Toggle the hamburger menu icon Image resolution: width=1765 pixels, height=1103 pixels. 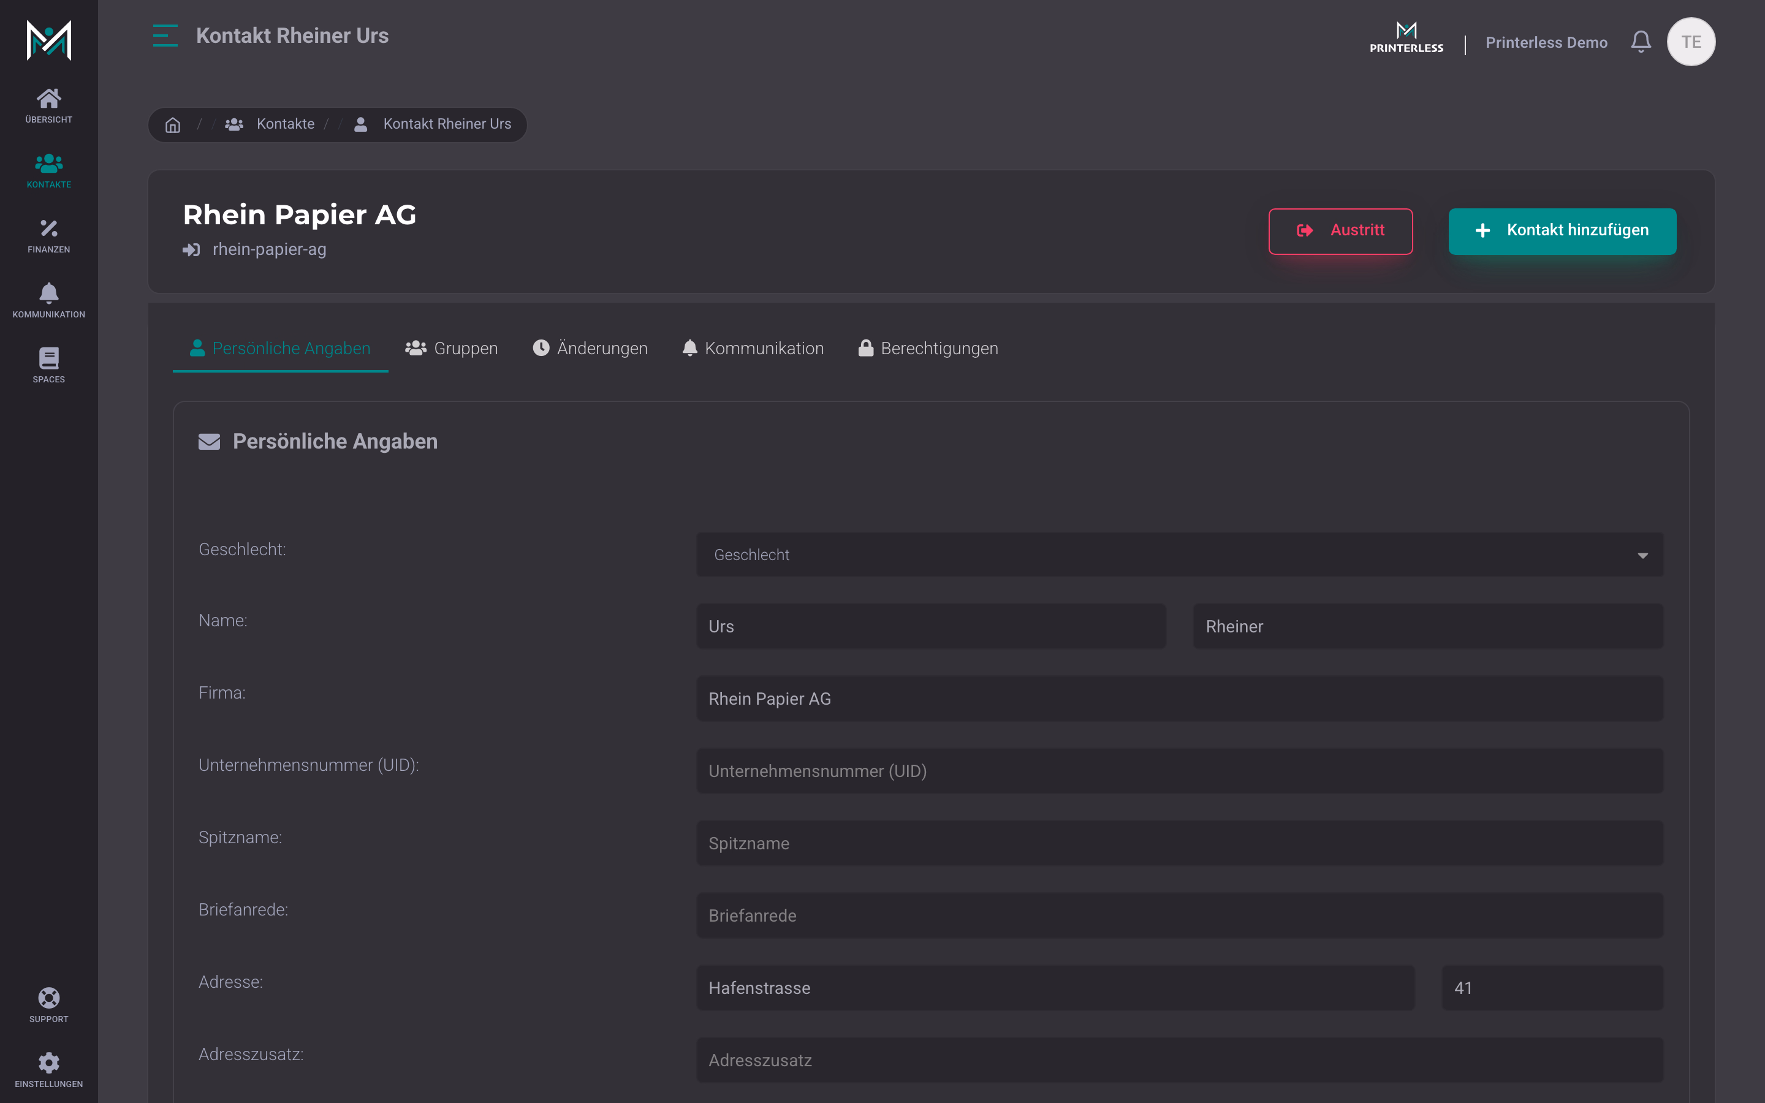click(x=165, y=36)
